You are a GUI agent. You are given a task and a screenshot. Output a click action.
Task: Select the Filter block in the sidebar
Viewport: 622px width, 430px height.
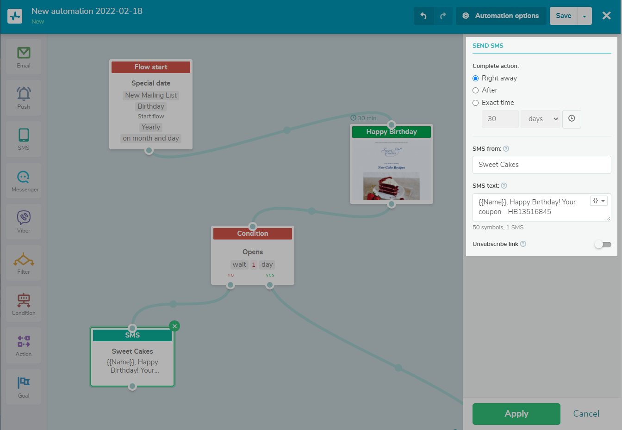click(x=23, y=262)
